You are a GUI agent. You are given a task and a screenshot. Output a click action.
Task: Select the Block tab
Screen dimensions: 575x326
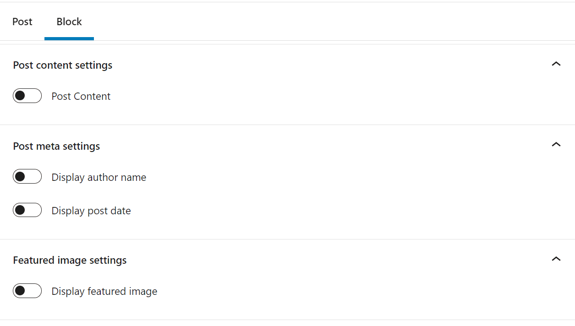[69, 21]
